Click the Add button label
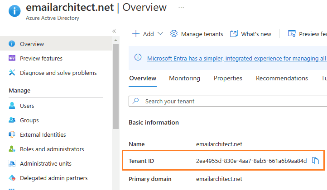The width and height of the screenshot is (327, 190). click(x=148, y=34)
